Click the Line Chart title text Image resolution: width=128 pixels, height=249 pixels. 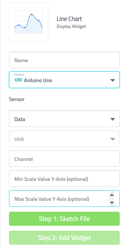click(x=69, y=19)
